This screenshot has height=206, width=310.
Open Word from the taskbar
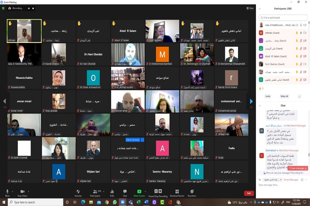(146, 202)
